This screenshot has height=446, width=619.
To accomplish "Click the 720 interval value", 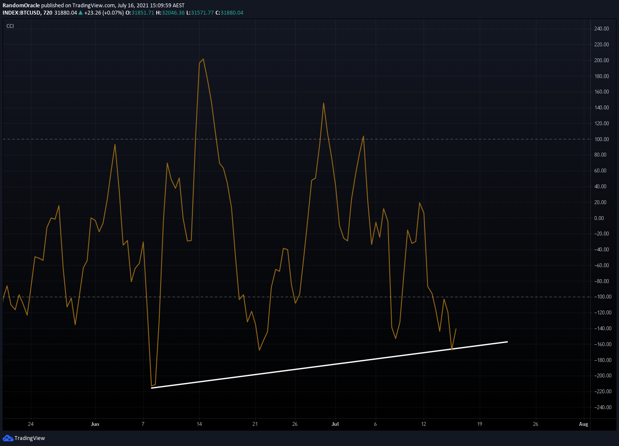I will click(48, 13).
